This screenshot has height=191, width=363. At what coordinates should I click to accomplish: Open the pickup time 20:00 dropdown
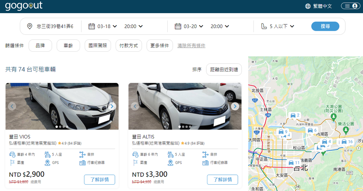pos(133,26)
